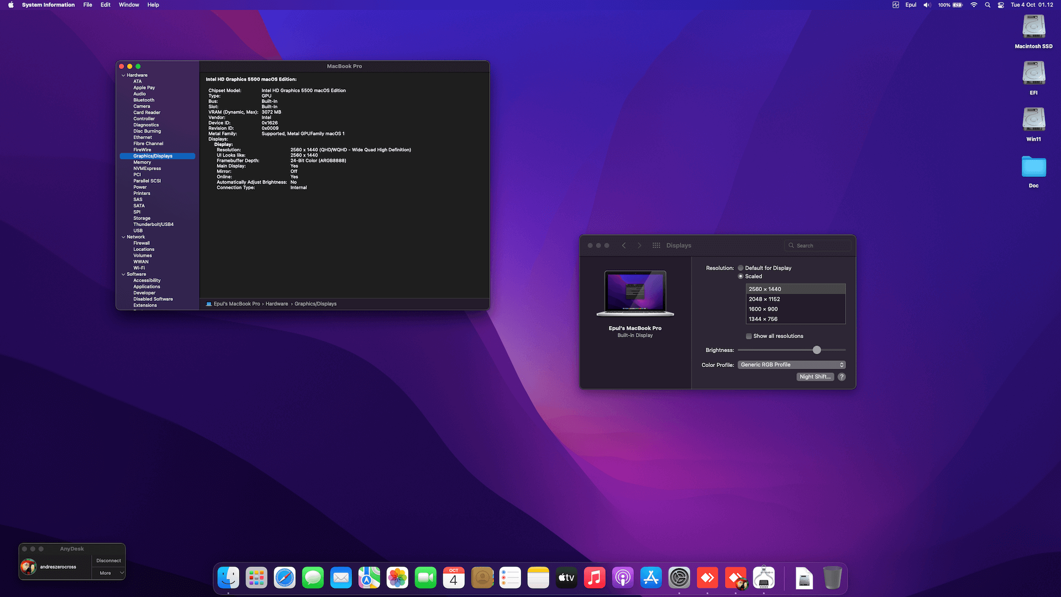Launch Safari from the Dock
Viewport: 1061px width, 597px height.
pyautogui.click(x=285, y=578)
